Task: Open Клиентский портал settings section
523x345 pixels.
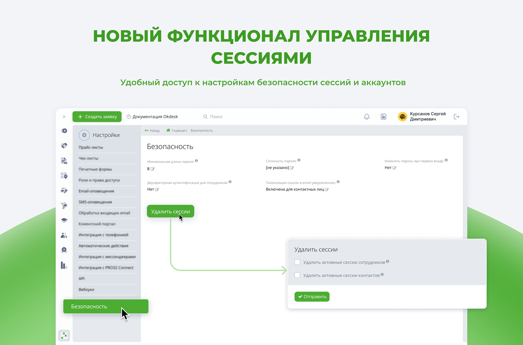Action: pos(97,224)
